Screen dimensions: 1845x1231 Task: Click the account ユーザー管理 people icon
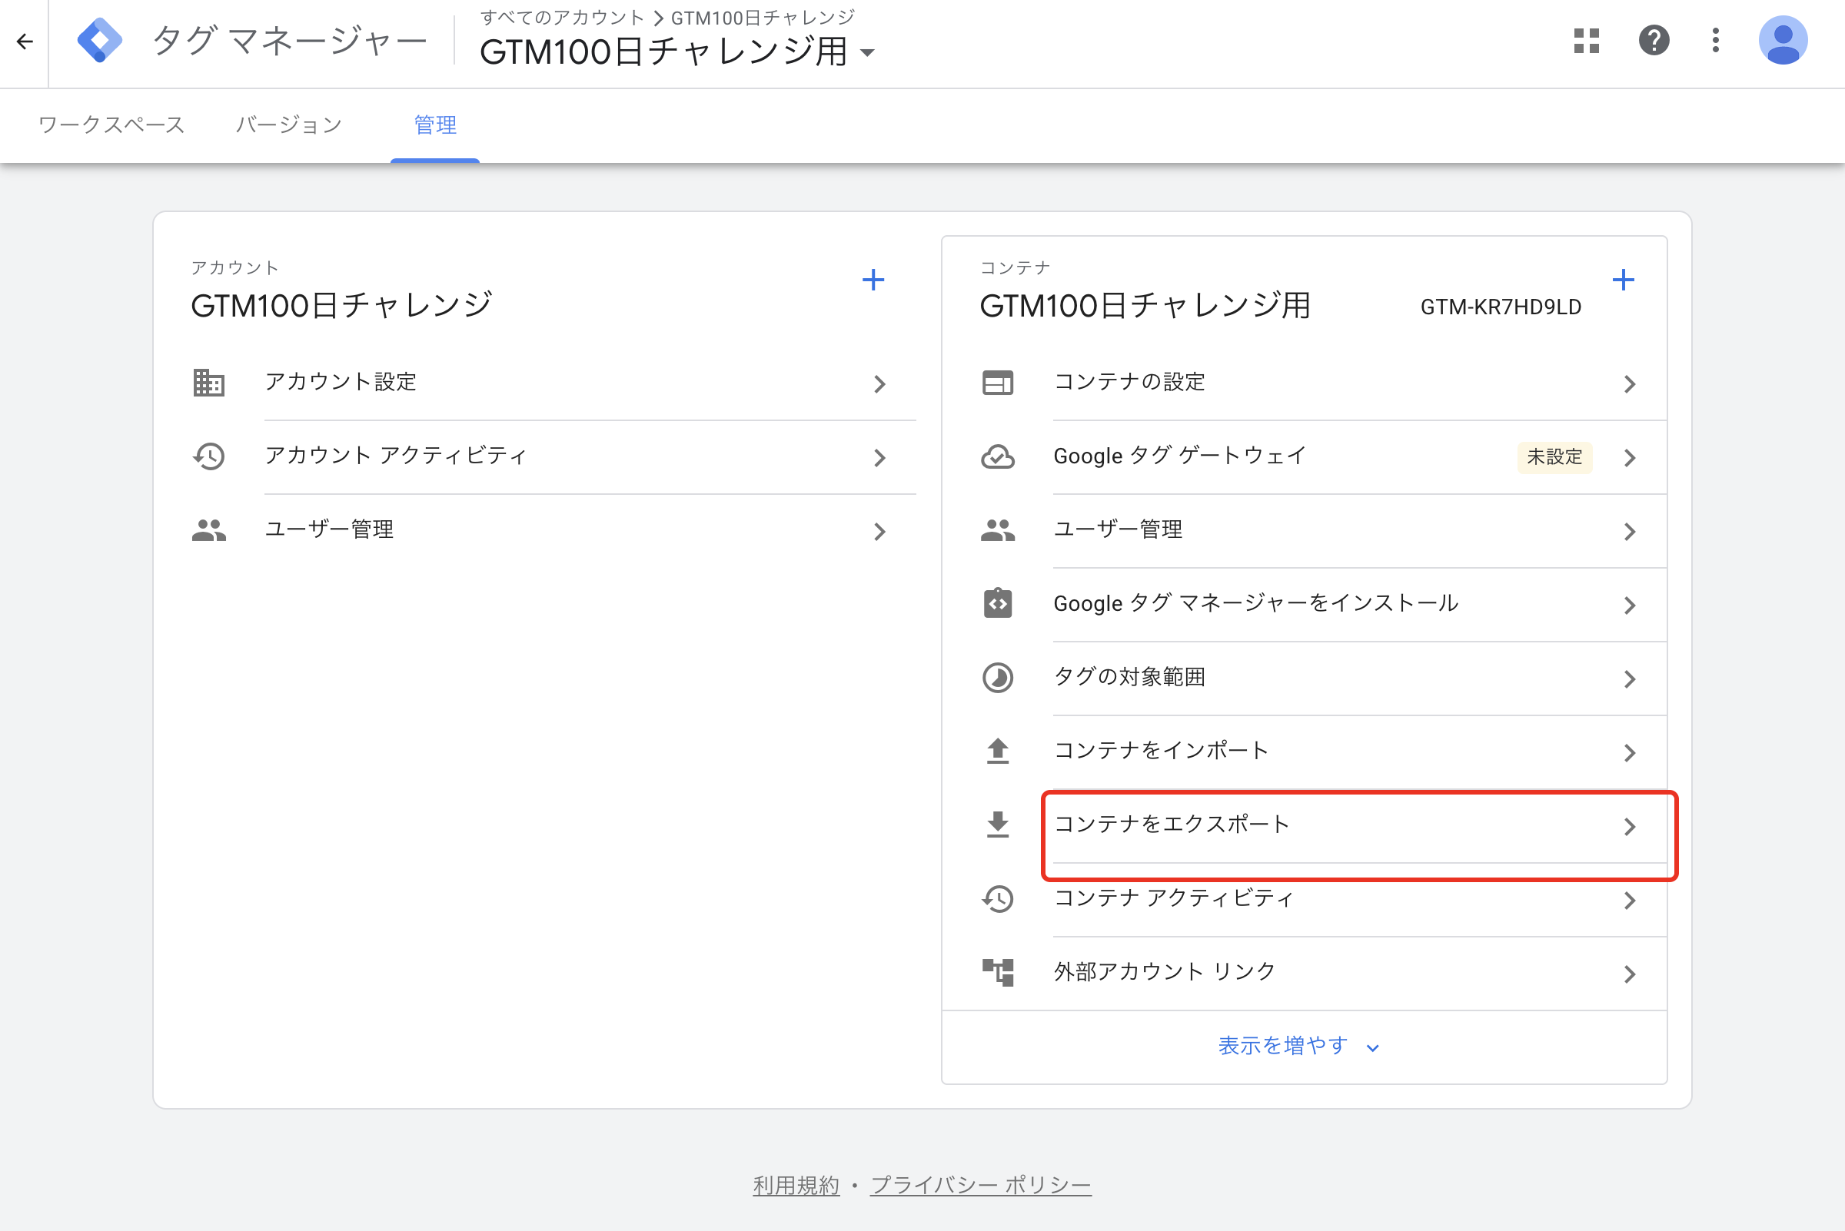pyautogui.click(x=208, y=530)
